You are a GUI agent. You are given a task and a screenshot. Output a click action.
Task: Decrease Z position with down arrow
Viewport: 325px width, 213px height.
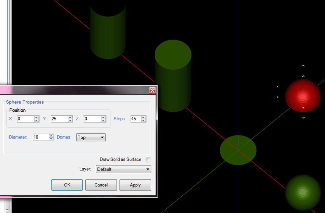[x=103, y=120]
